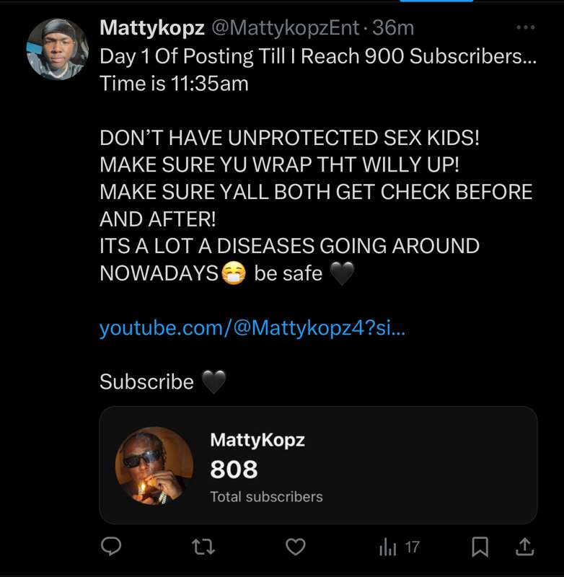The height and width of the screenshot is (577, 564).
Task: Click the face mask emoji after NOWADAYS
Action: 234,274
